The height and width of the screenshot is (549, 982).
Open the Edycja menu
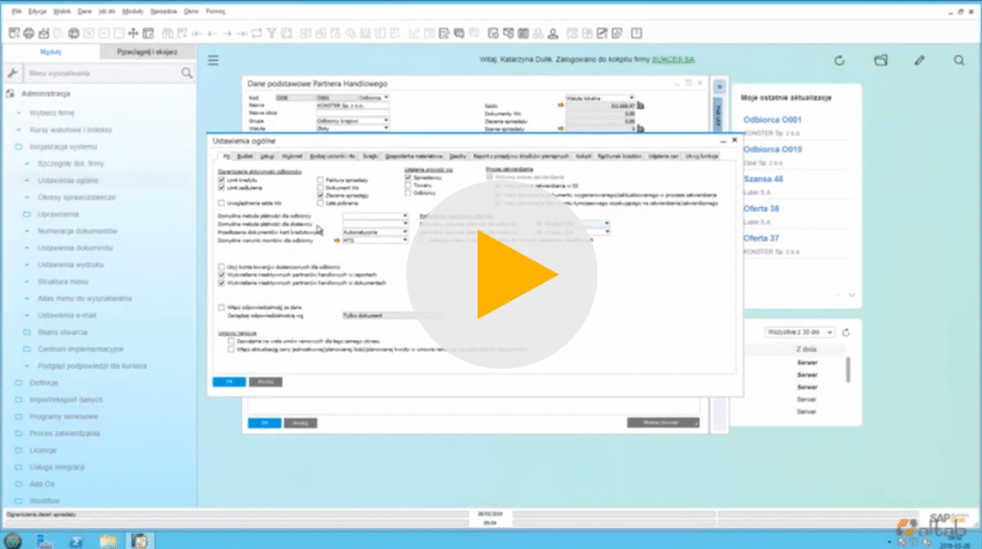point(37,11)
